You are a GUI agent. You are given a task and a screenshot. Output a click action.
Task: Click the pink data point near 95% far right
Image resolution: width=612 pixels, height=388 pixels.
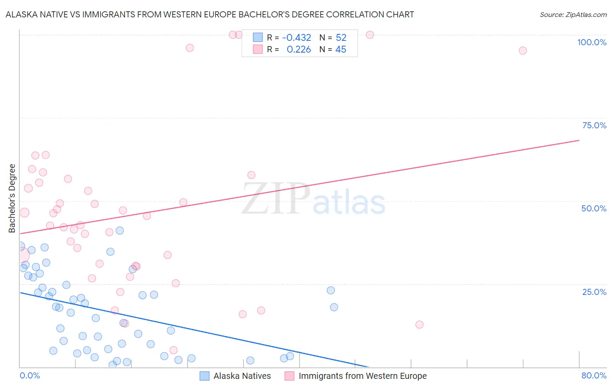click(523, 50)
